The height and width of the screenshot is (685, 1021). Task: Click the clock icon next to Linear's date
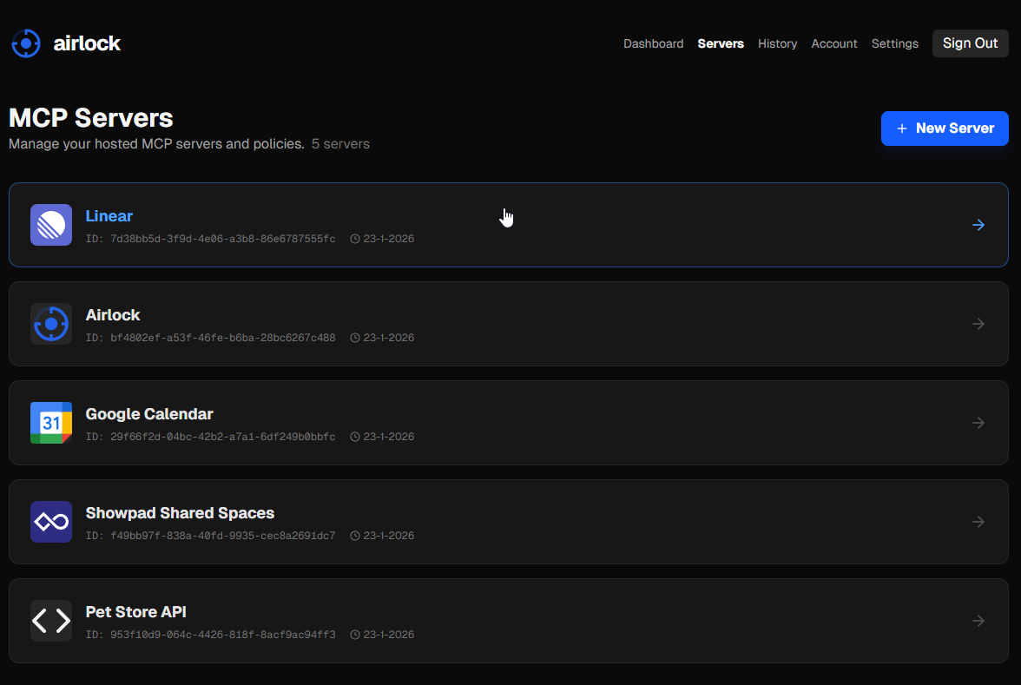(x=354, y=238)
